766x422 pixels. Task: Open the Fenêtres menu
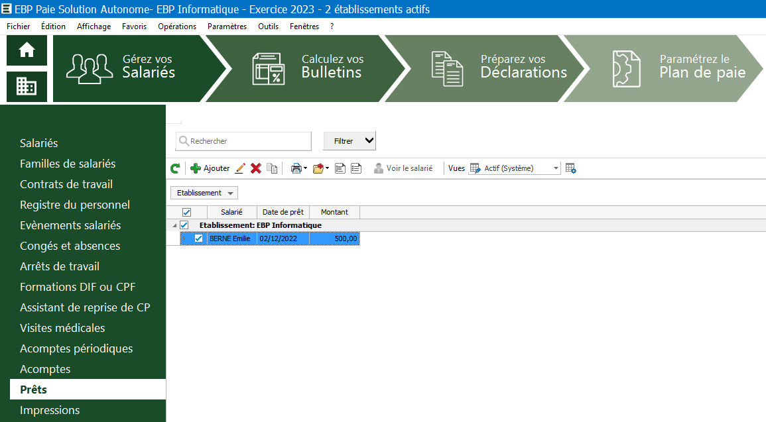coord(304,26)
